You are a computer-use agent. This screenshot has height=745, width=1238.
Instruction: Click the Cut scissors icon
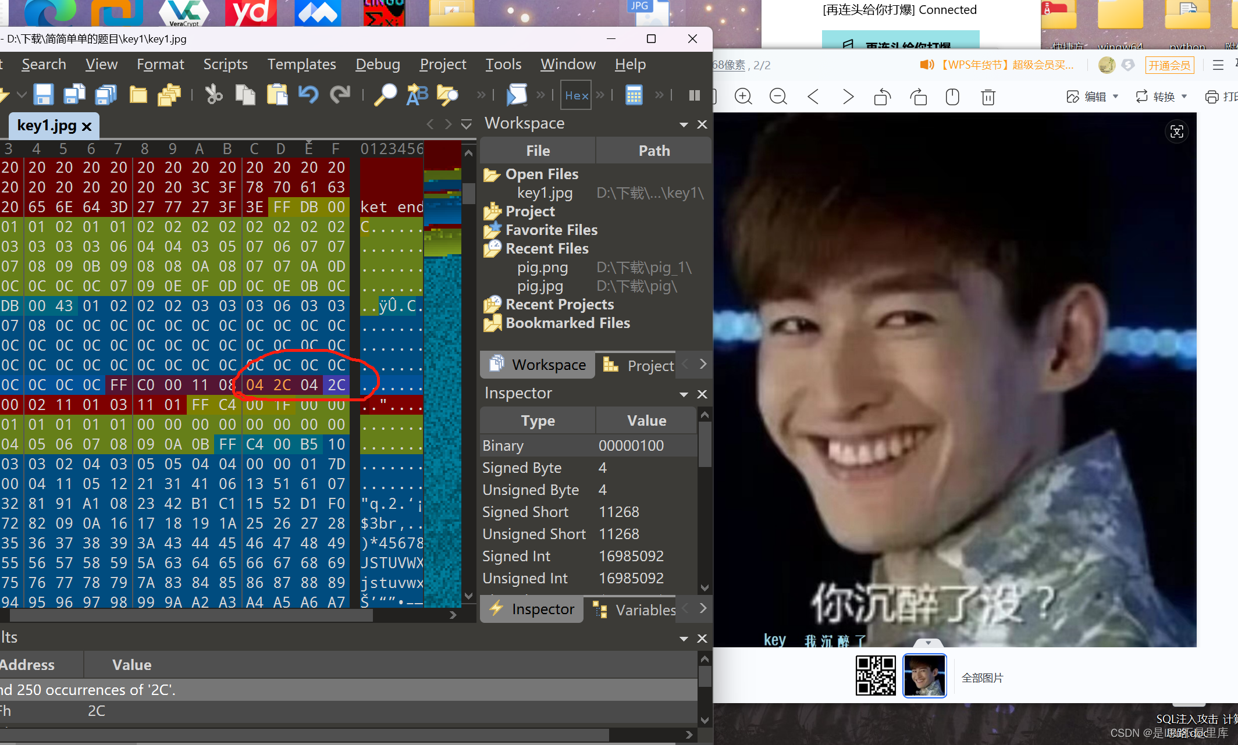(214, 95)
